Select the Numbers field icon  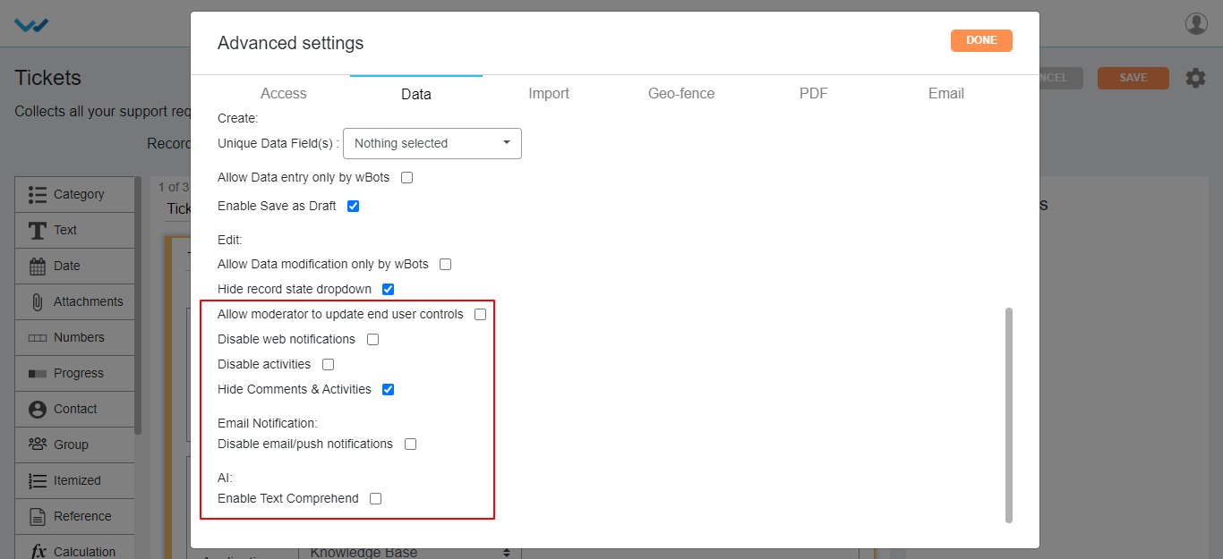[38, 338]
